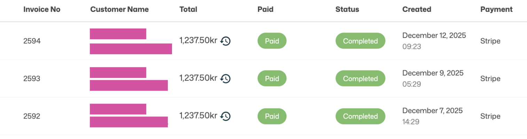Select the Completed status of invoice 2592
This screenshot has width=527, height=139.
point(360,116)
